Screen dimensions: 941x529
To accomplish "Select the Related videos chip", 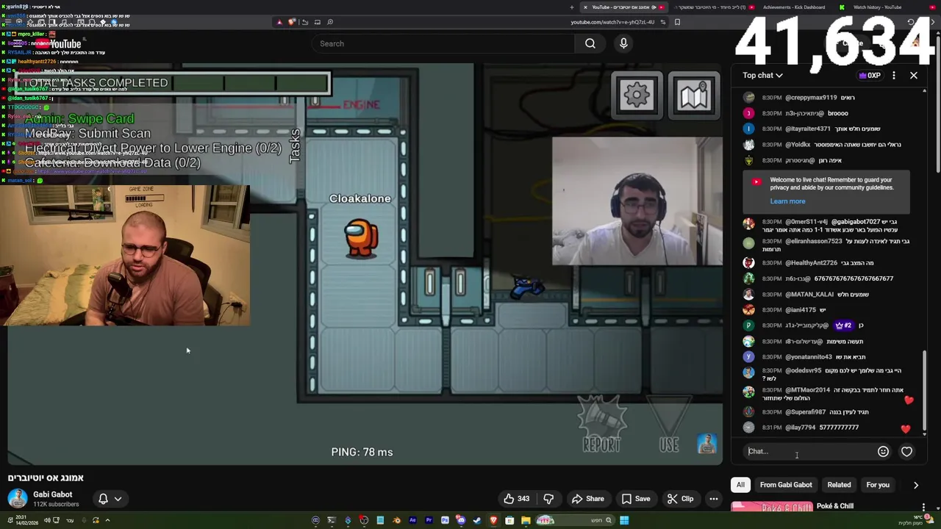I will tap(839, 485).
